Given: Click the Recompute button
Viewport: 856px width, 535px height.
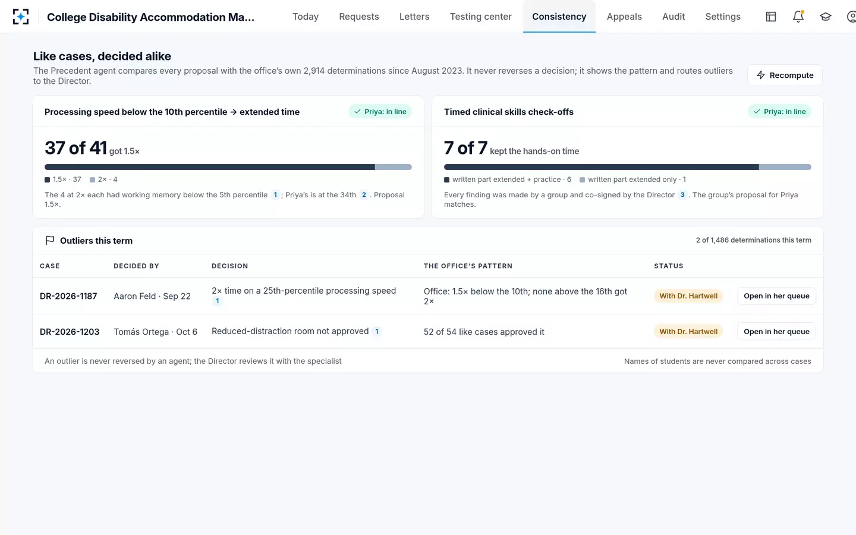Looking at the screenshot, I should (x=785, y=75).
